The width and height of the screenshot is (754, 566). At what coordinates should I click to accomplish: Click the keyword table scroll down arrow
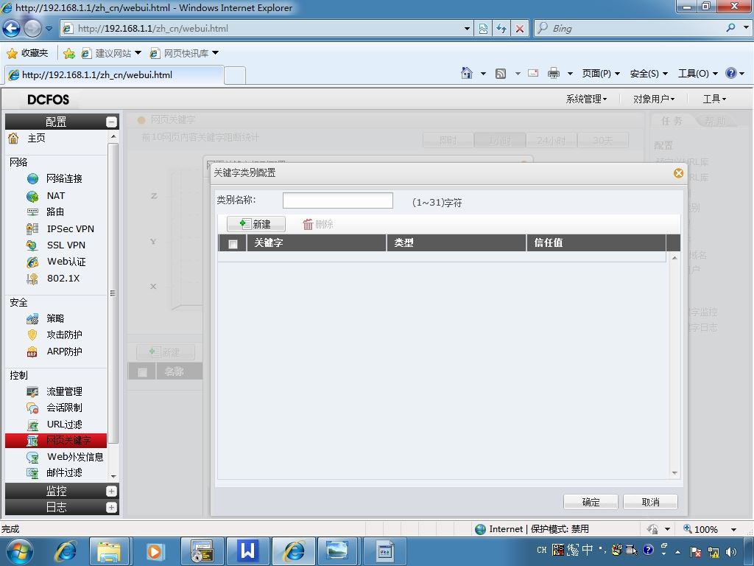pos(674,473)
